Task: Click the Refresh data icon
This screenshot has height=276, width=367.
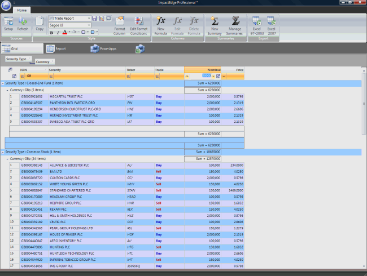Action: [23, 23]
